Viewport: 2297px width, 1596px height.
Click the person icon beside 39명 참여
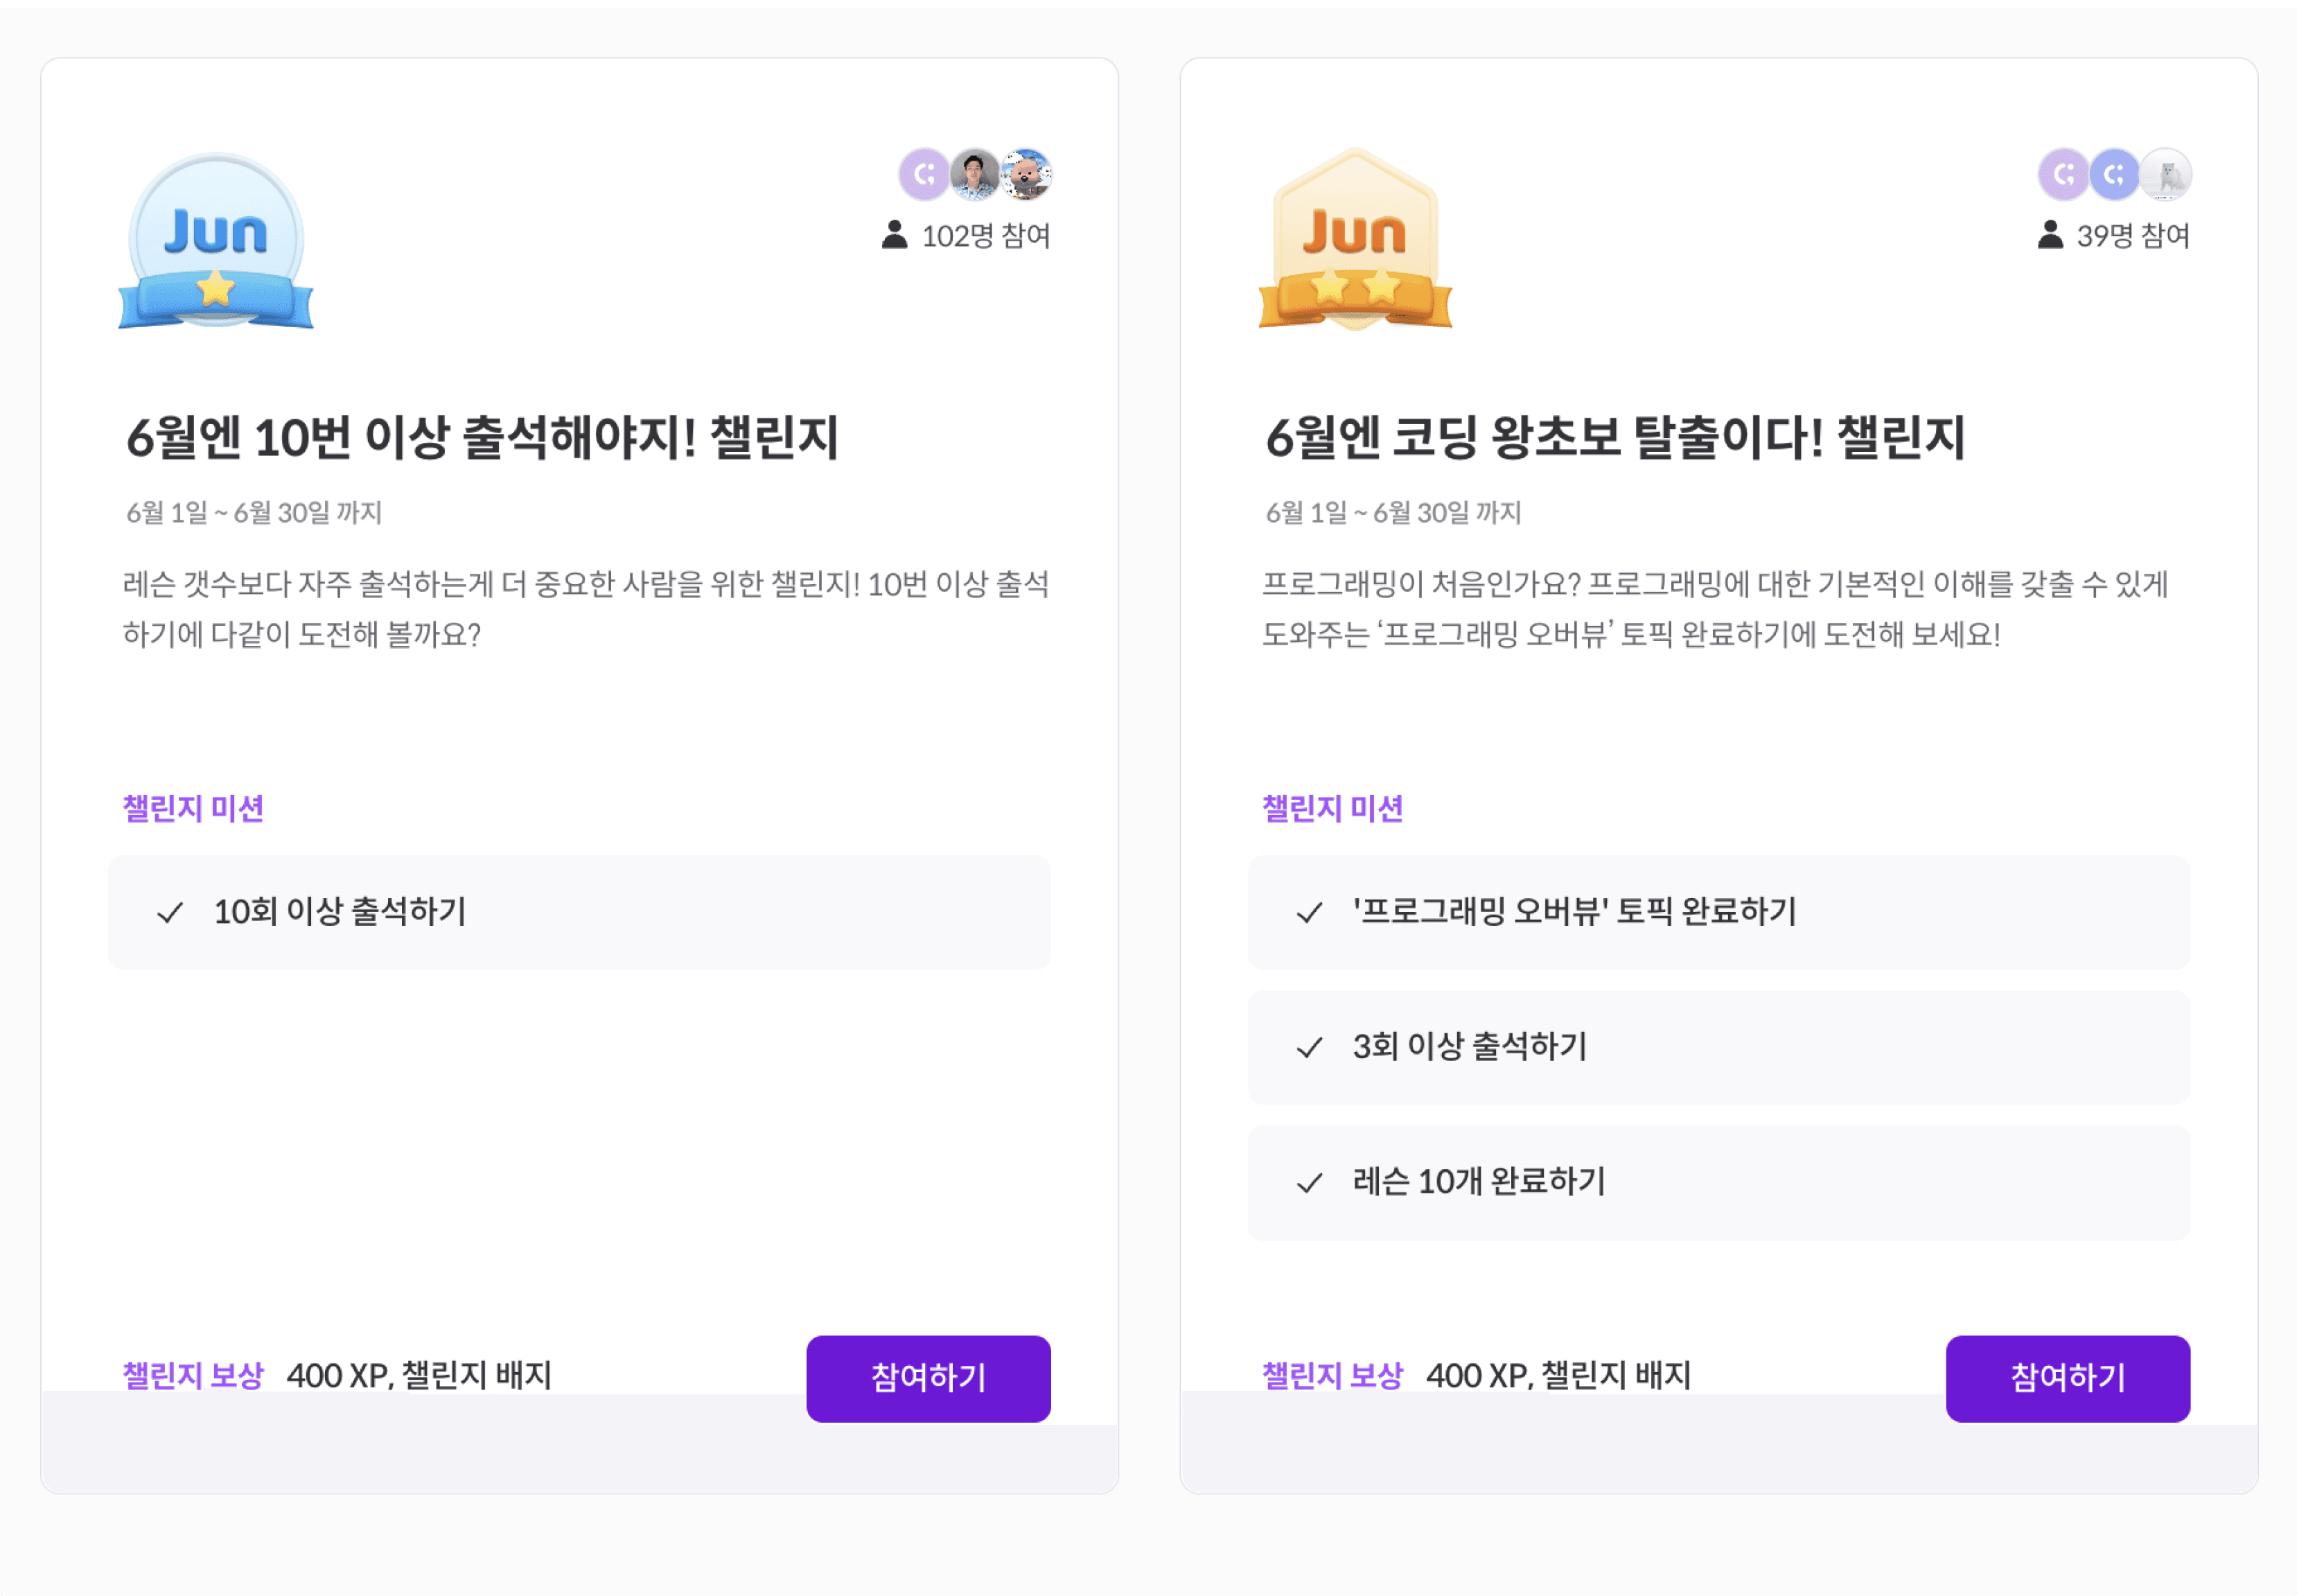pyautogui.click(x=2050, y=235)
